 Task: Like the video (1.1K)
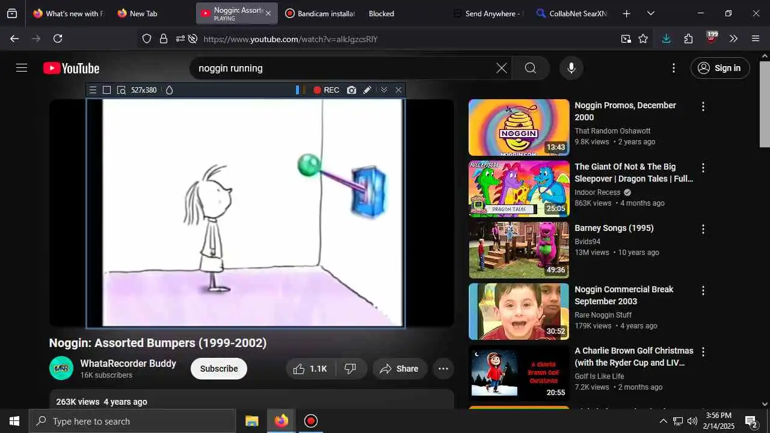[310, 369]
